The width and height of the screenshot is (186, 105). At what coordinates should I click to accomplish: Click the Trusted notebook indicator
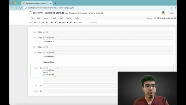click(149, 18)
